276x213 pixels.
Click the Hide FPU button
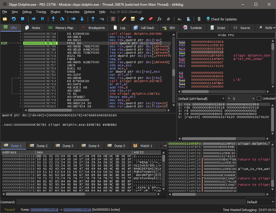click(x=226, y=35)
